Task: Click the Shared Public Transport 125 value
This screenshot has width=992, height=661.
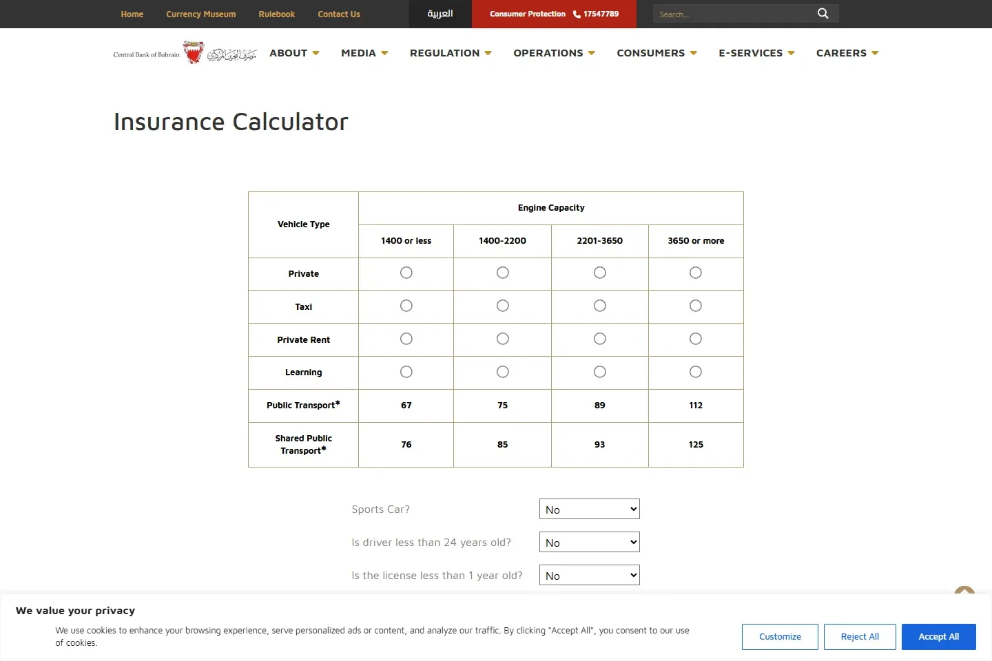Action: click(x=696, y=445)
